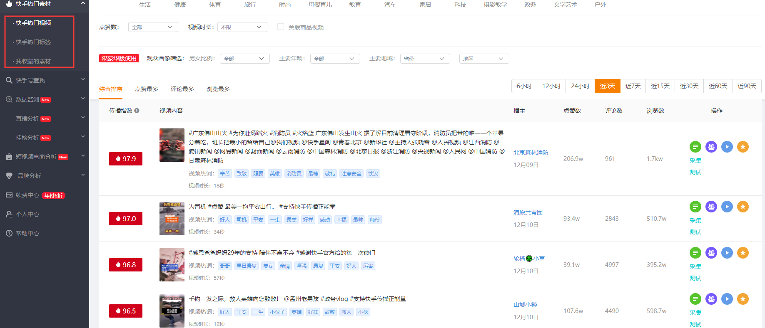Click the 消防员 hot word tag
Viewport: 765px width, 328px height.
point(294,173)
